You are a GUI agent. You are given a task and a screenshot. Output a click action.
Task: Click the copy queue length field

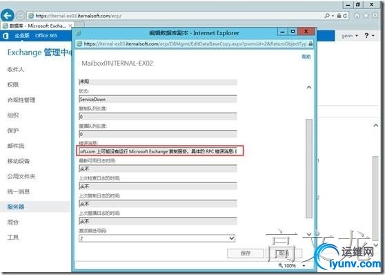[x=158, y=117]
